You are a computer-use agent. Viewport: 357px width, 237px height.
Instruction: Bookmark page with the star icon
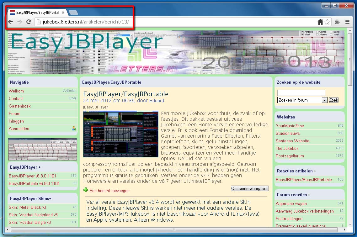click(x=328, y=22)
